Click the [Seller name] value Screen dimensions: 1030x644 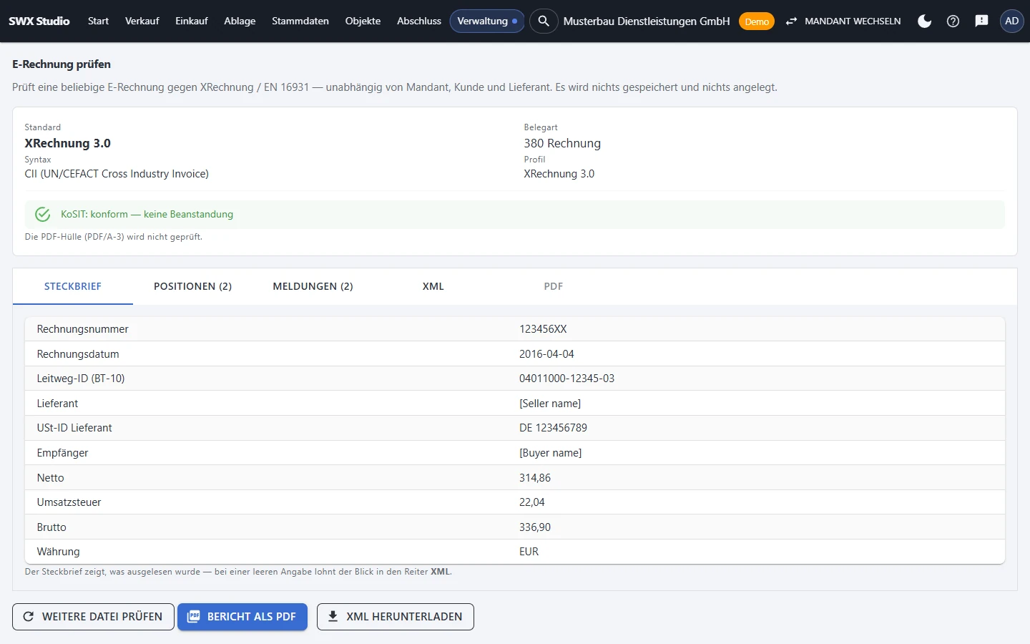click(550, 404)
